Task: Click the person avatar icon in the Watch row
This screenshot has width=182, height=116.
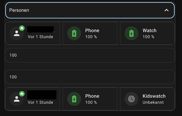Action: [17, 33]
